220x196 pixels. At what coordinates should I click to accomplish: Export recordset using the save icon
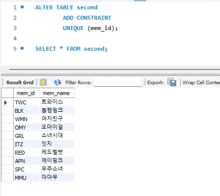pyautogui.click(x=172, y=82)
